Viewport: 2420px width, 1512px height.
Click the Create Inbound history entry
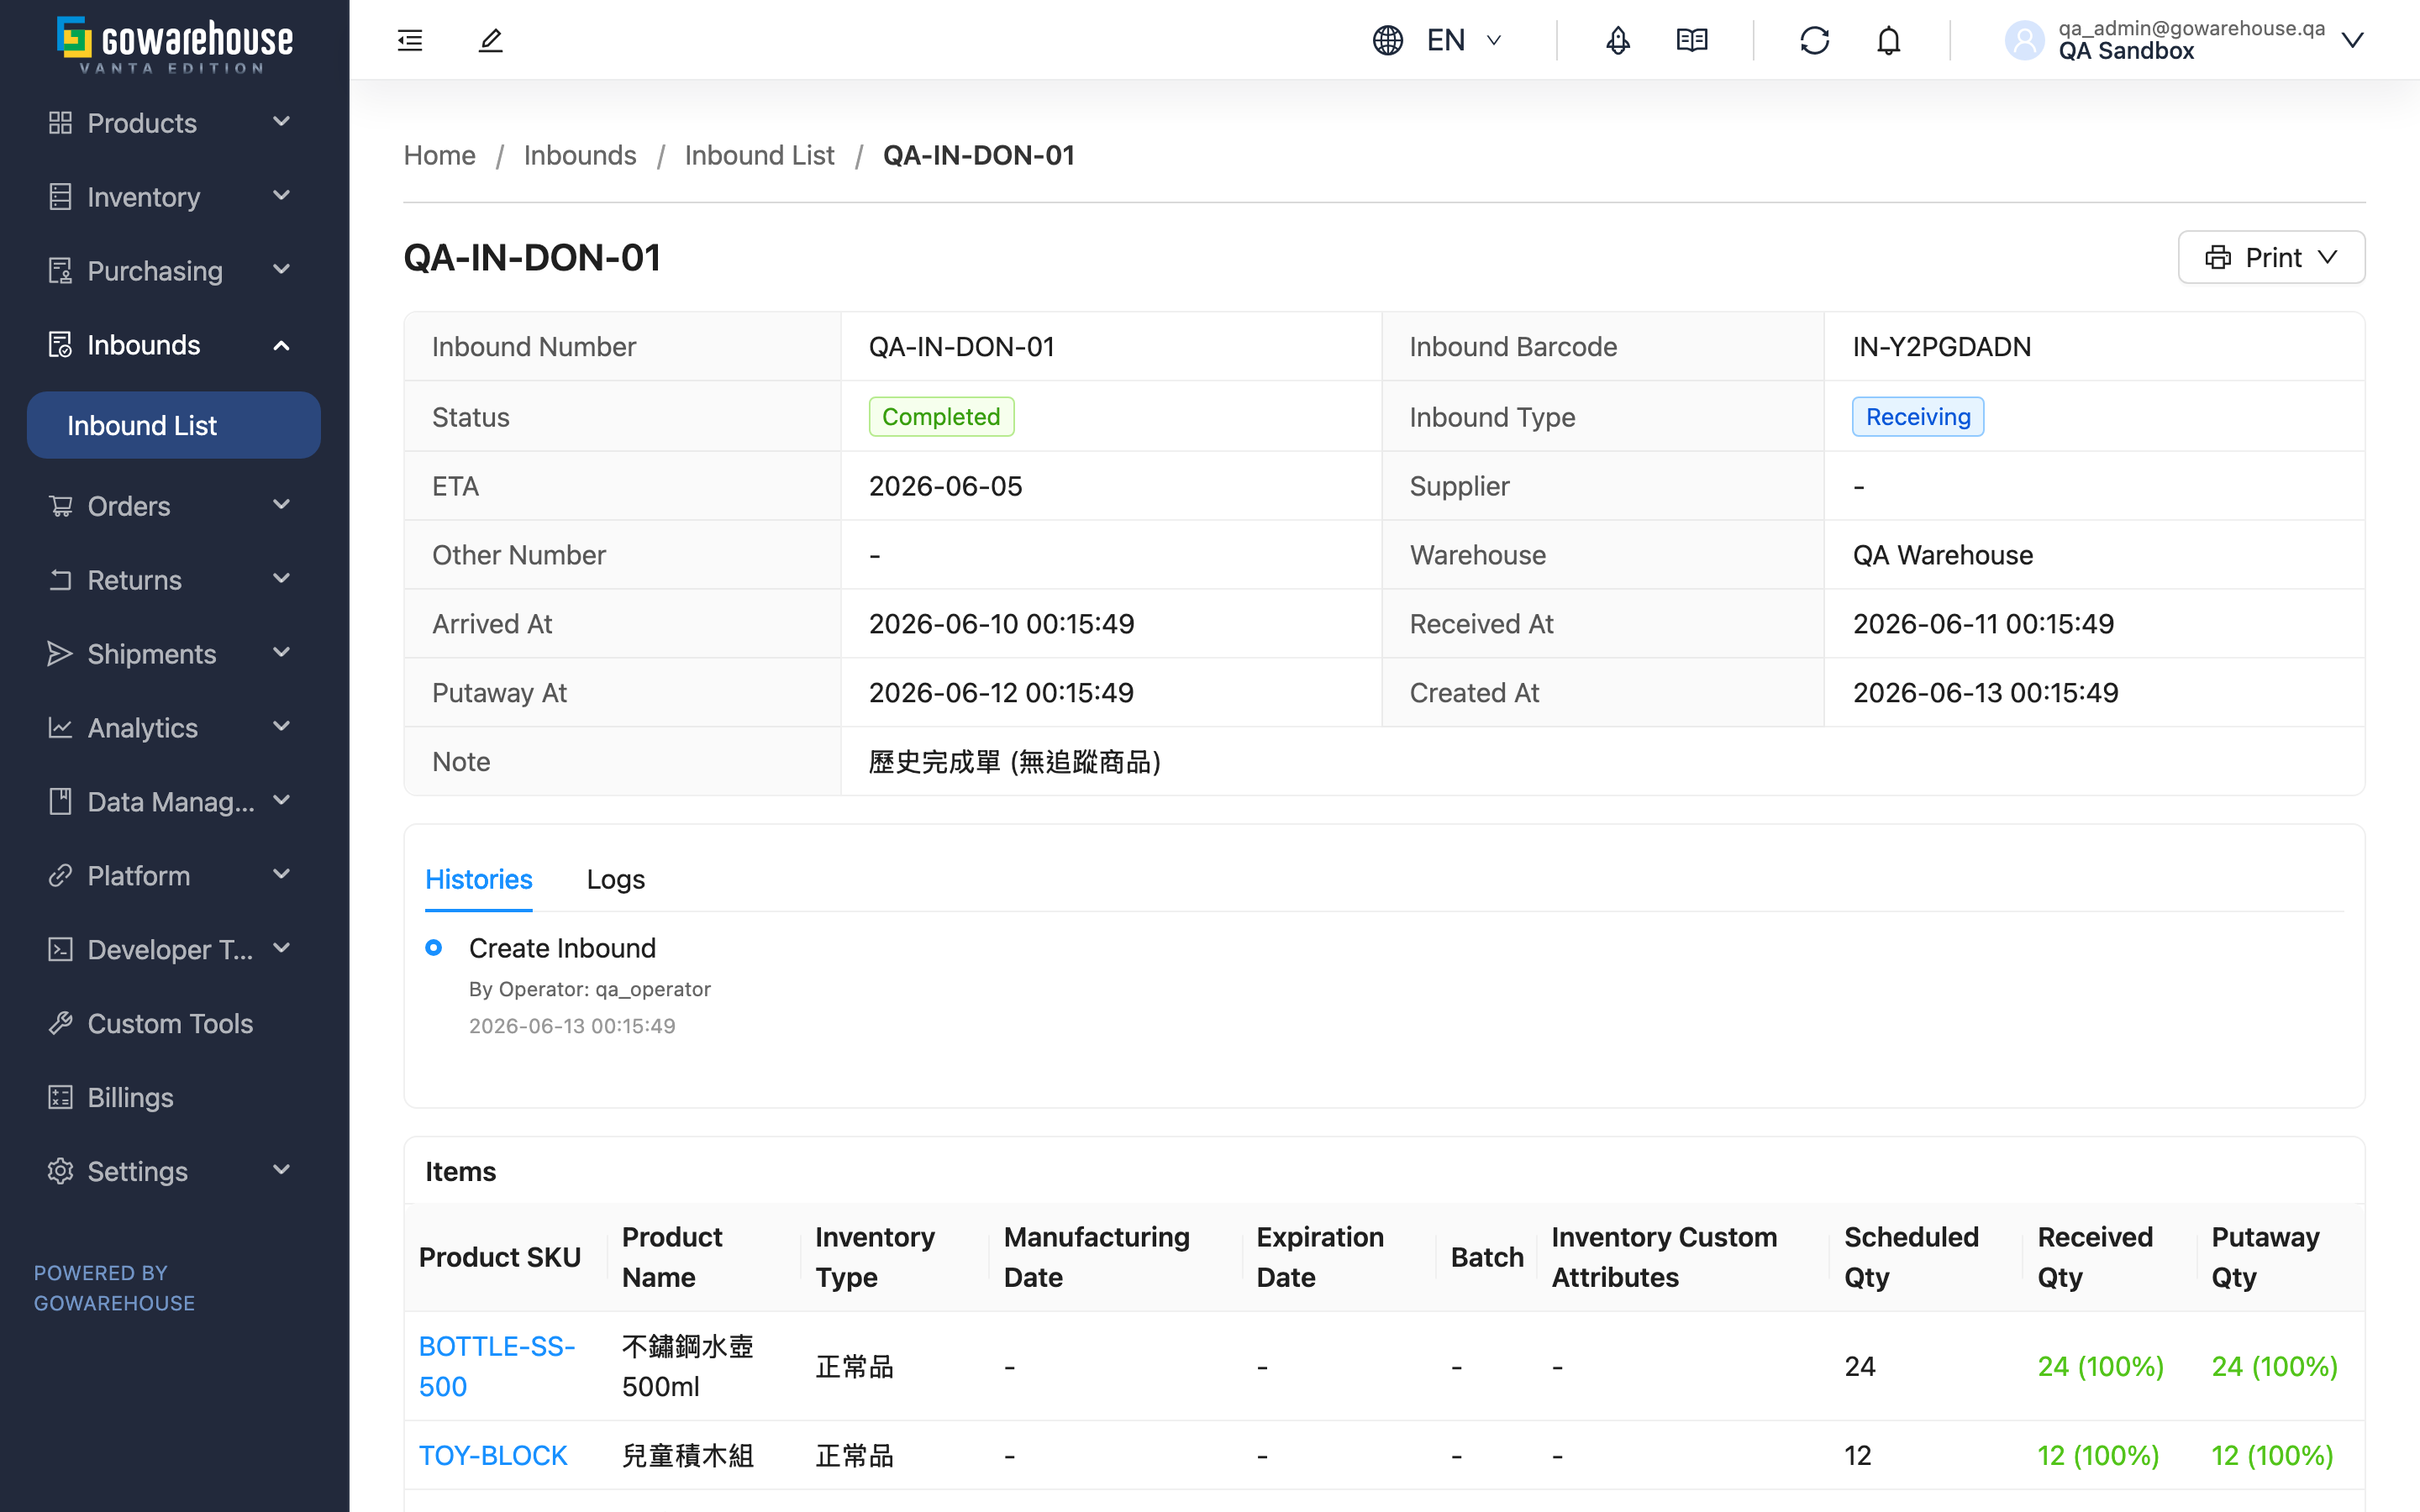pyautogui.click(x=562, y=948)
